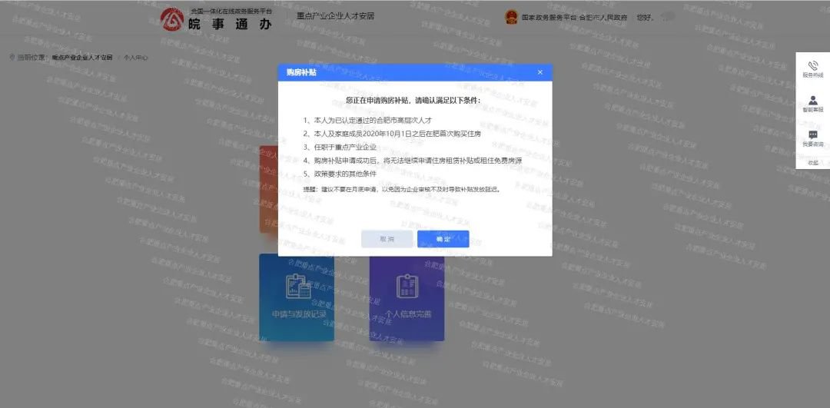
Task: Click the 皖事通办 red logo icon
Action: (x=172, y=19)
